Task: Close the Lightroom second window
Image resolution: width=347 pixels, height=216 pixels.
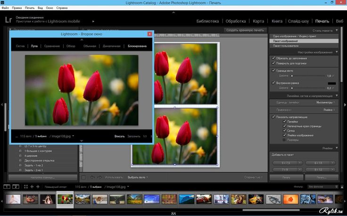Action: [149, 34]
